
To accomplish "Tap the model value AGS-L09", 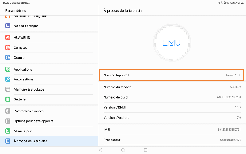I will 235,87.
